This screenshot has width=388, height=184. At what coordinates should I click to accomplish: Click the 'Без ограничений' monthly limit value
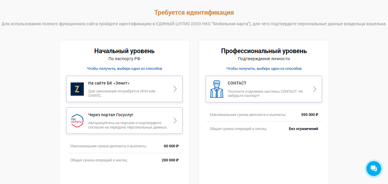pyautogui.click(x=303, y=129)
